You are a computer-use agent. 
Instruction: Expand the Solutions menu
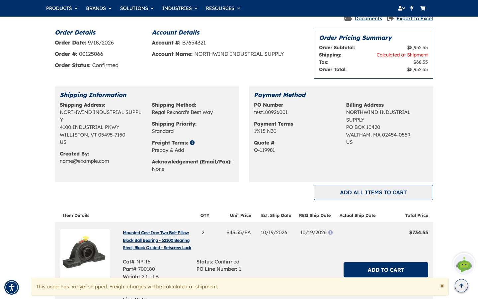(x=137, y=8)
